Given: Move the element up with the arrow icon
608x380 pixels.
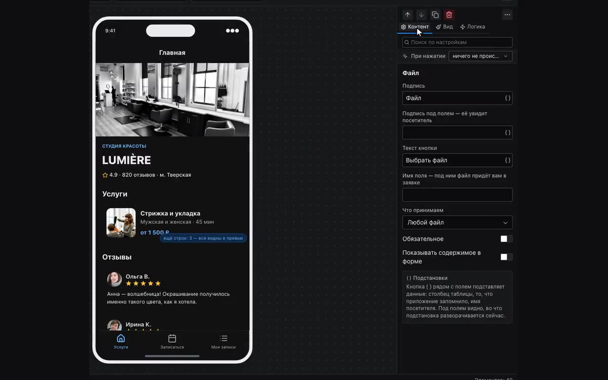Looking at the screenshot, I should tap(408, 15).
